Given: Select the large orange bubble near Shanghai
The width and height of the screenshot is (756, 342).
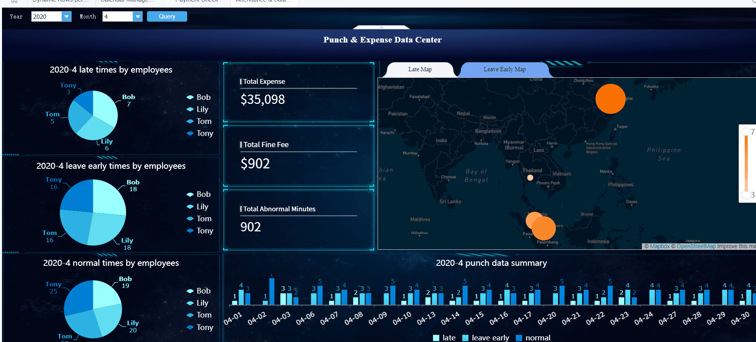Looking at the screenshot, I should [x=610, y=99].
